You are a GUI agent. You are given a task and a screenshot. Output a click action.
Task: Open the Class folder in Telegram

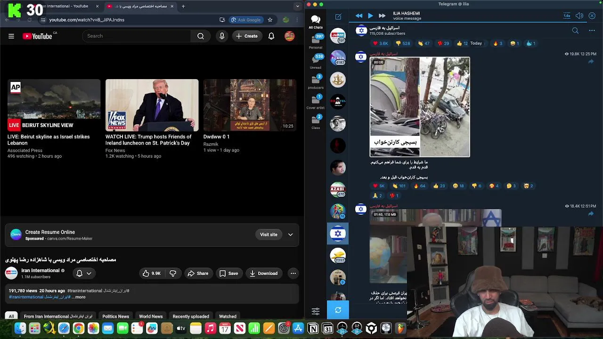[x=316, y=122]
